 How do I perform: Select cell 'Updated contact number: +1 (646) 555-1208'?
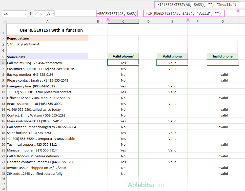coord(47,162)
